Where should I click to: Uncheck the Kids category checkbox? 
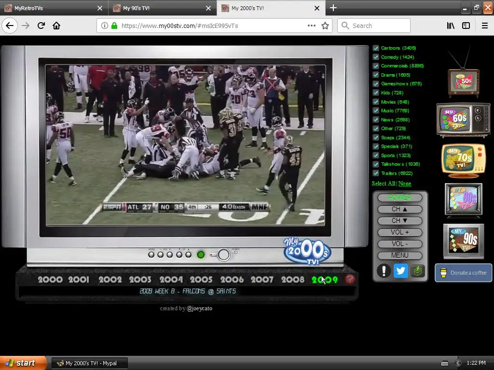point(375,92)
